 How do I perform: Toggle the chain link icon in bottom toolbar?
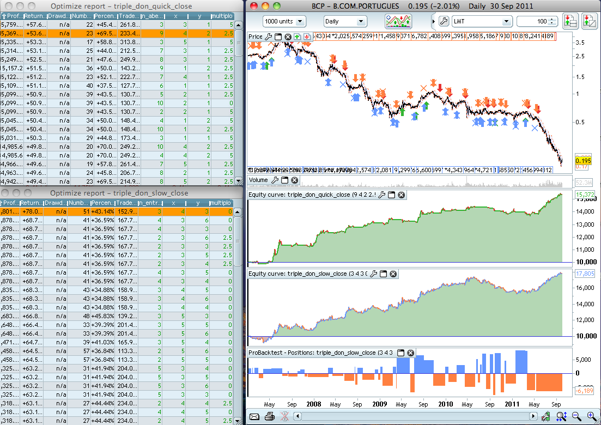(284, 417)
